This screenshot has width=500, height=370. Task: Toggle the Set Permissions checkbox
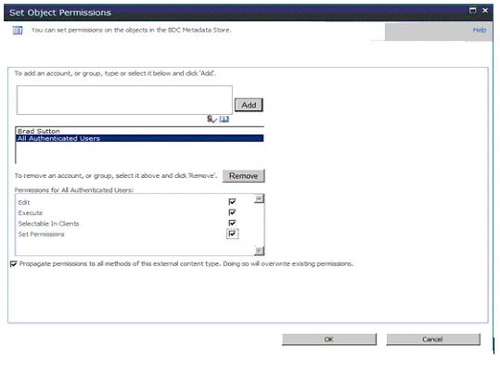(232, 234)
